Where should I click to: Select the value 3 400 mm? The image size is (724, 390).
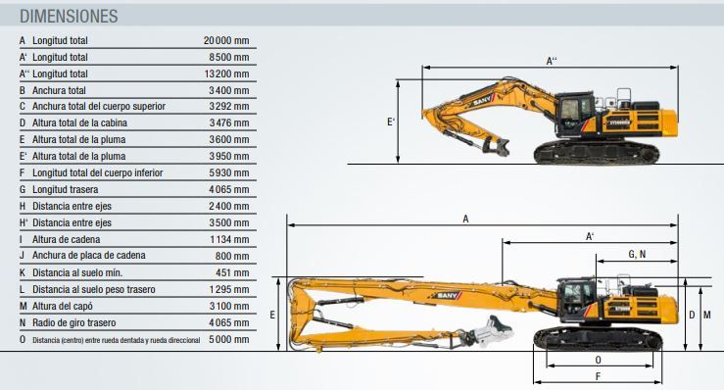pos(229,90)
